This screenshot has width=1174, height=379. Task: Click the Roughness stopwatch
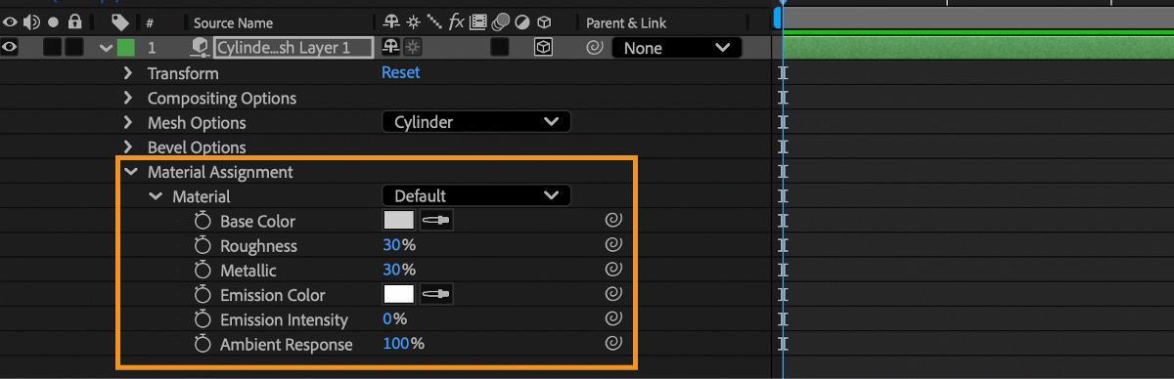(203, 245)
